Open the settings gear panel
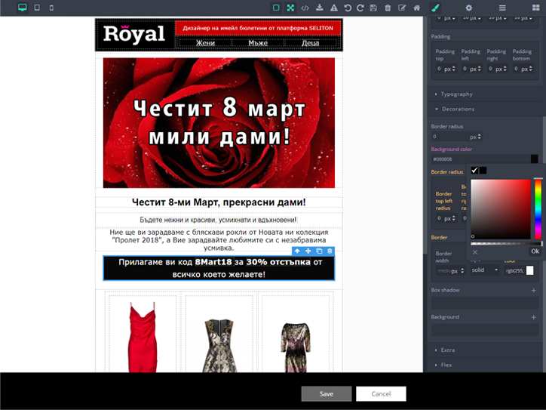The height and width of the screenshot is (410, 546). coord(468,8)
